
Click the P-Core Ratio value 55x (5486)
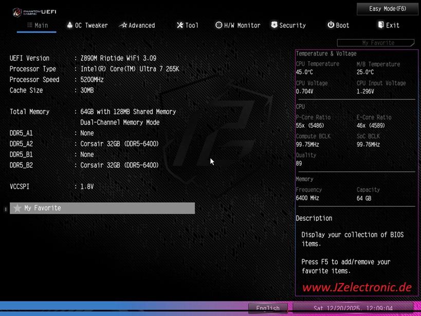[310, 126]
